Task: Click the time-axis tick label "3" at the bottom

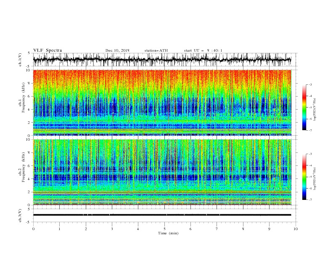Action: (112, 229)
